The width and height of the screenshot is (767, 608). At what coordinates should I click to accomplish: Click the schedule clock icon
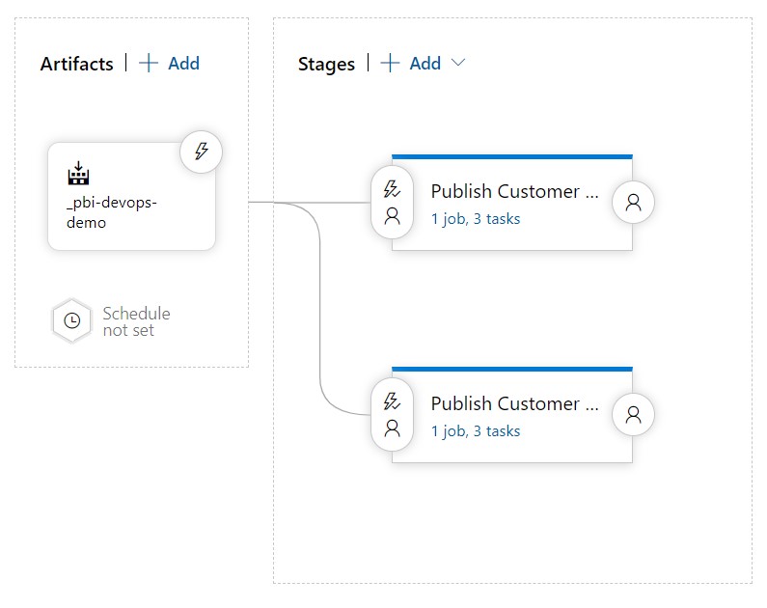[71, 321]
